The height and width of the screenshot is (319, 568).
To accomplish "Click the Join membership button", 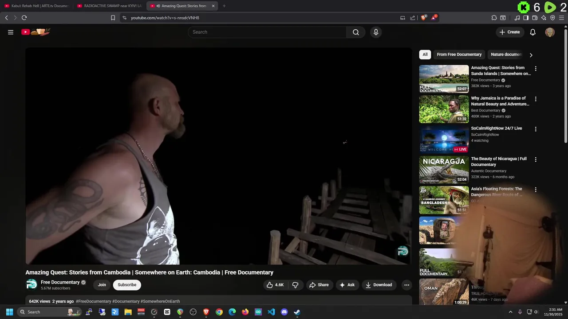I will [102, 285].
